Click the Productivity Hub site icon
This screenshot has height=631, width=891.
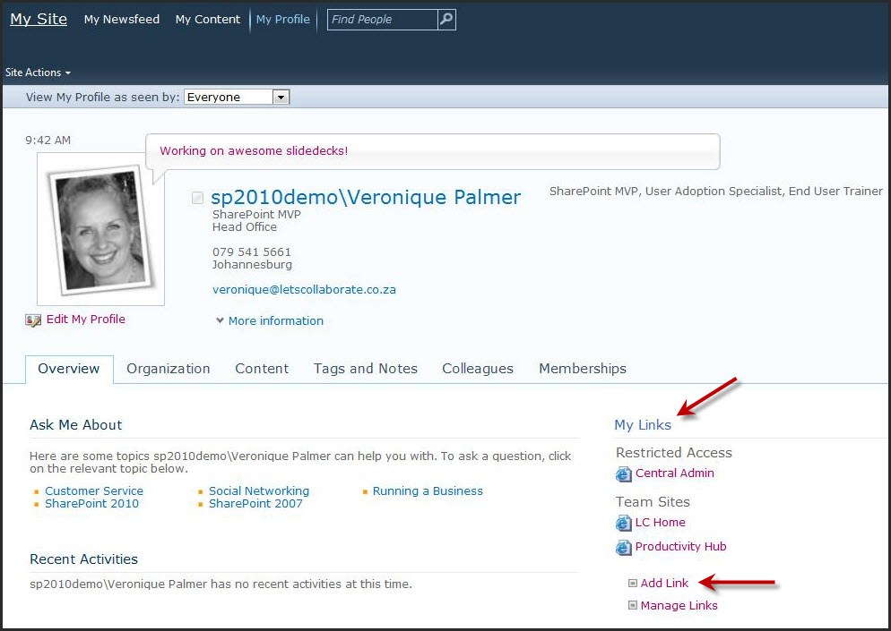(x=624, y=547)
